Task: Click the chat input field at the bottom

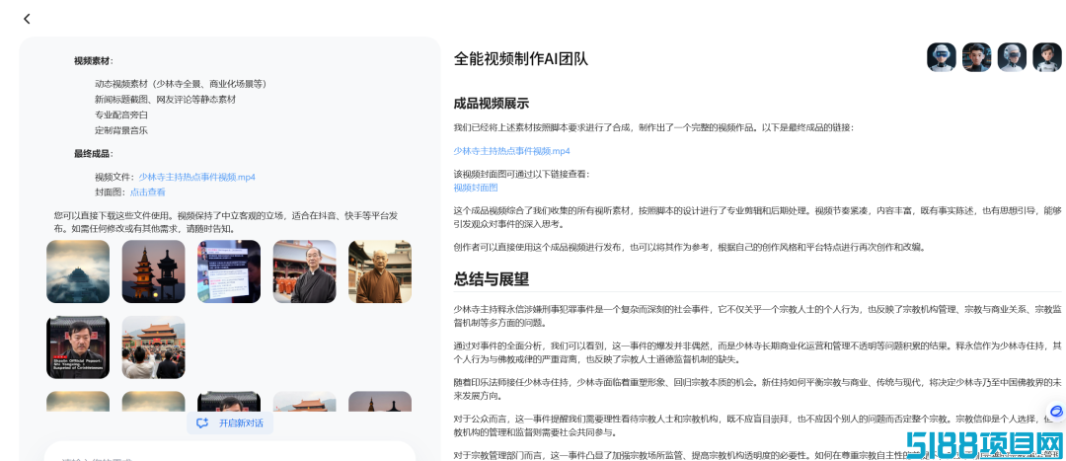Action: coord(230,451)
